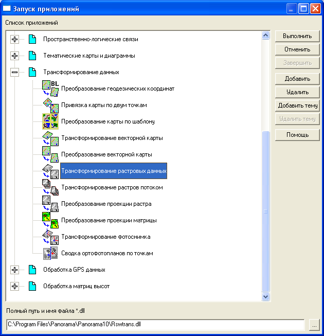Image resolution: width=324 pixels, height=336 pixels.
Task: Select the Обработка матриц высот label
Action: point(77,286)
